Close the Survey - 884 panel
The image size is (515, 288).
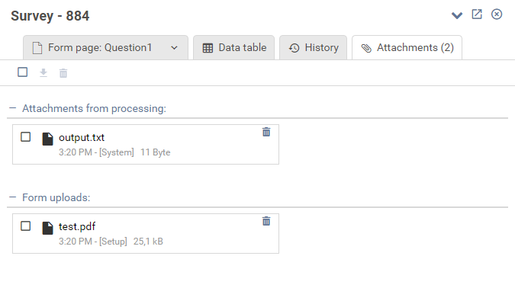[497, 14]
